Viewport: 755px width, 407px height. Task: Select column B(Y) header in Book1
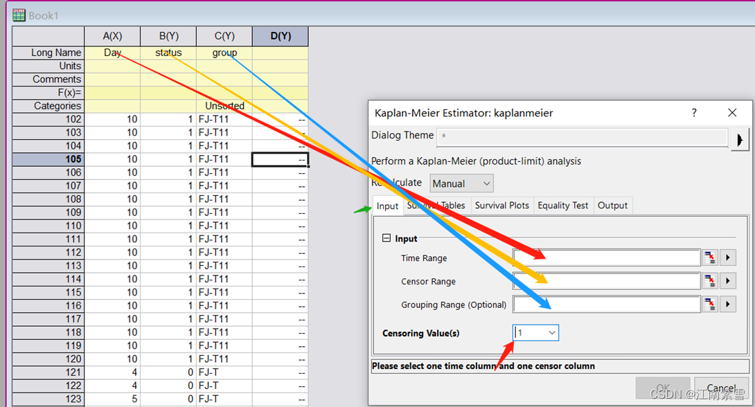click(x=168, y=36)
